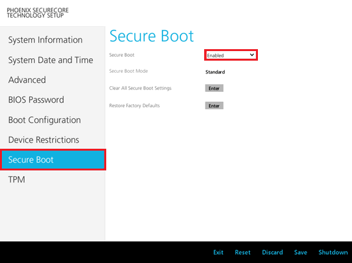Click the Standard Secure Boot Mode value
Screen dimensions: 352x263
215,72
